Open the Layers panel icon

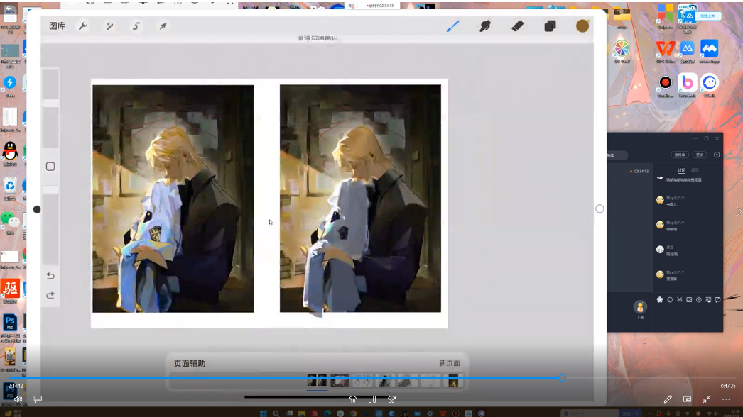click(550, 26)
